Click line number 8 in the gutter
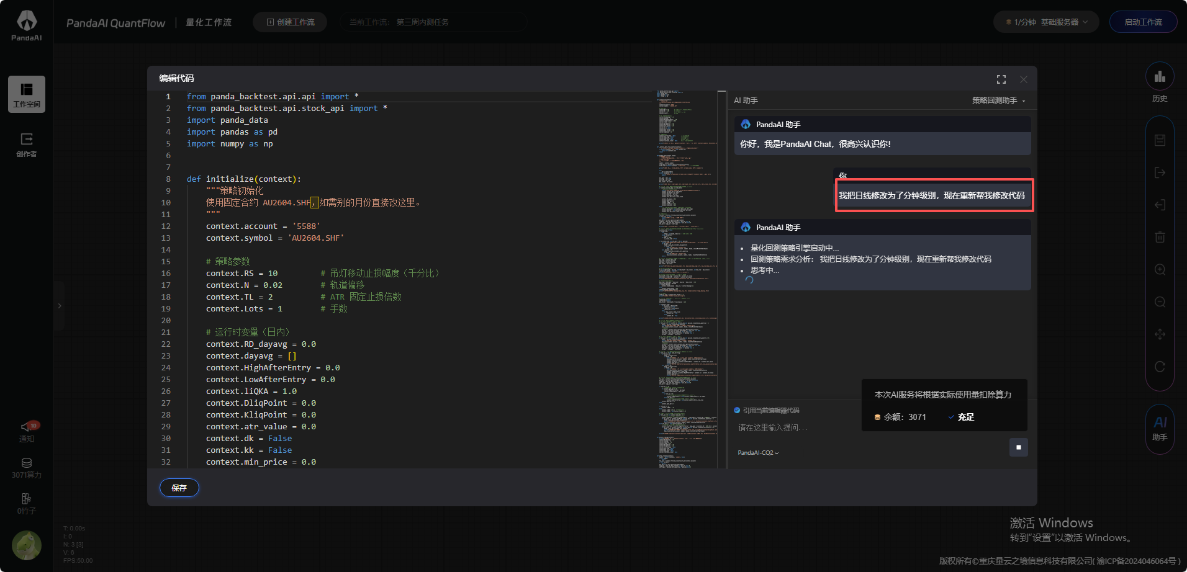 [x=168, y=179]
